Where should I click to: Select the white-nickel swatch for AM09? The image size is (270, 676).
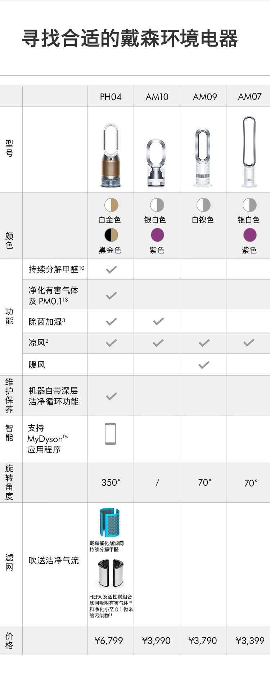[203, 205]
